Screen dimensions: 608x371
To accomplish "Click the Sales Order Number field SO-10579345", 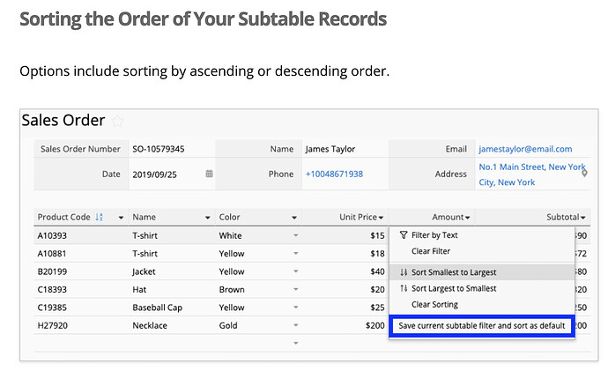I will click(x=172, y=149).
